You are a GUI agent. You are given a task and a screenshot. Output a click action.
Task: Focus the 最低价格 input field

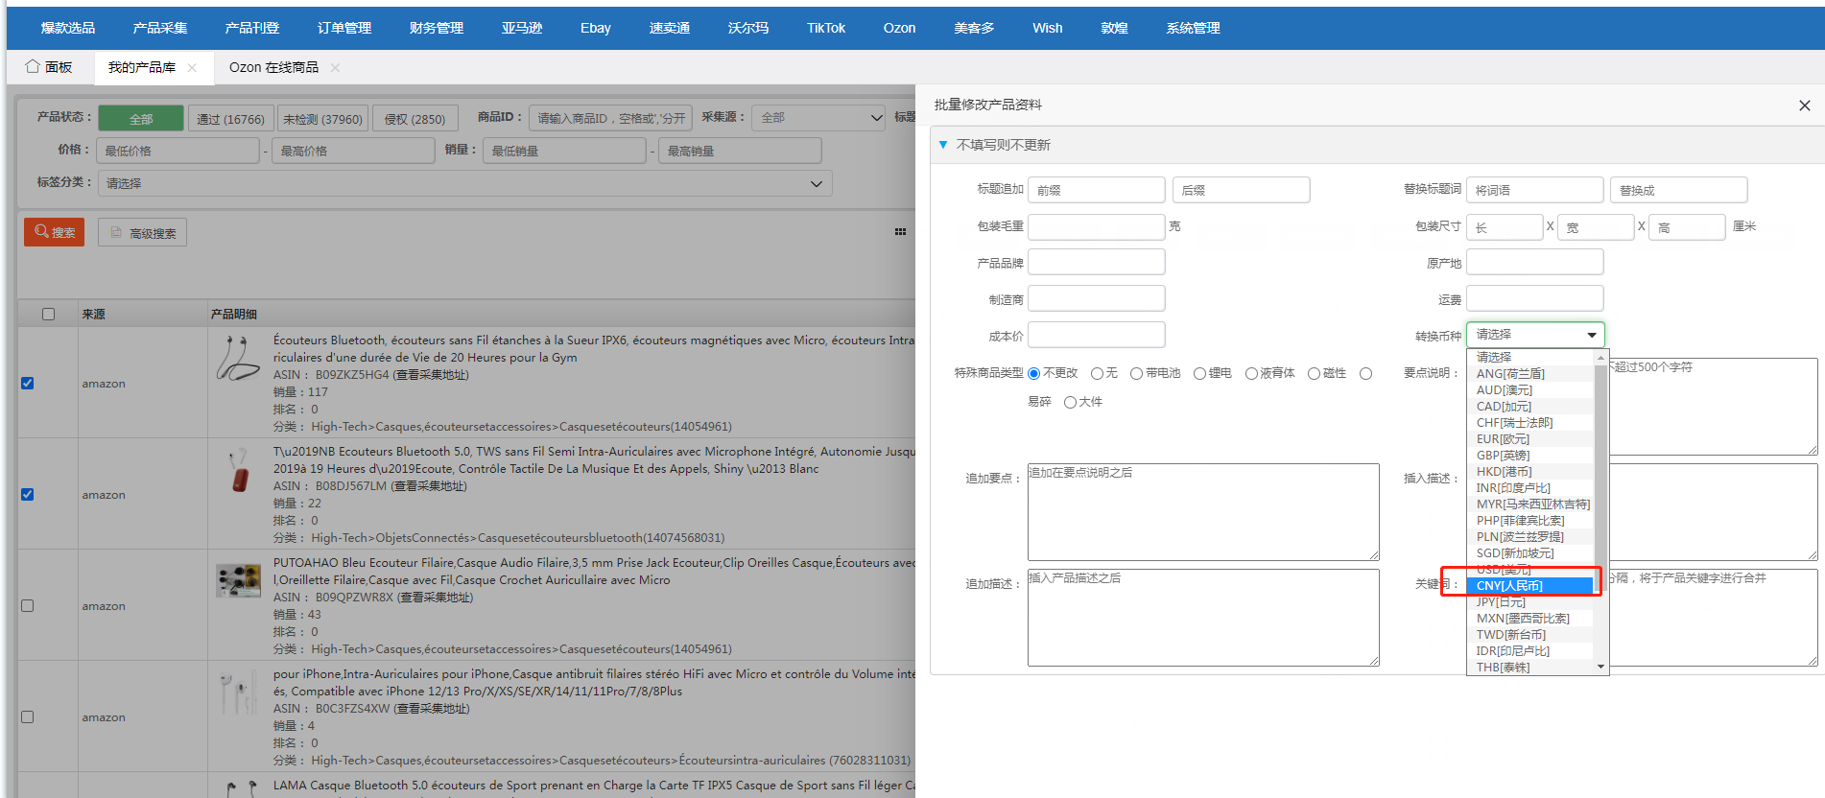pyautogui.click(x=178, y=151)
